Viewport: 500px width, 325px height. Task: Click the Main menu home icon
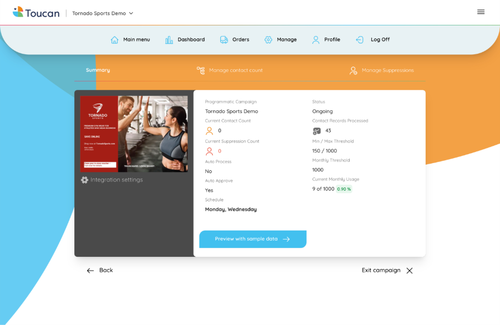[114, 40]
